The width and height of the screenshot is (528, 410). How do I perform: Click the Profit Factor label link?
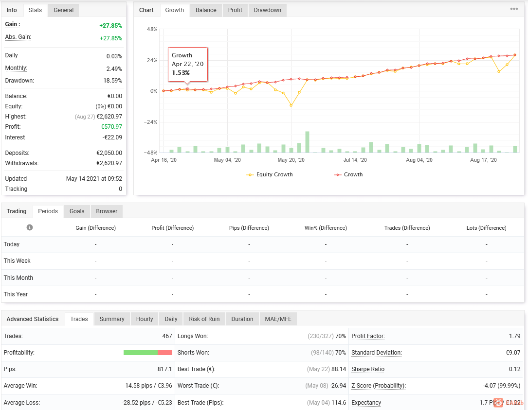[368, 336]
